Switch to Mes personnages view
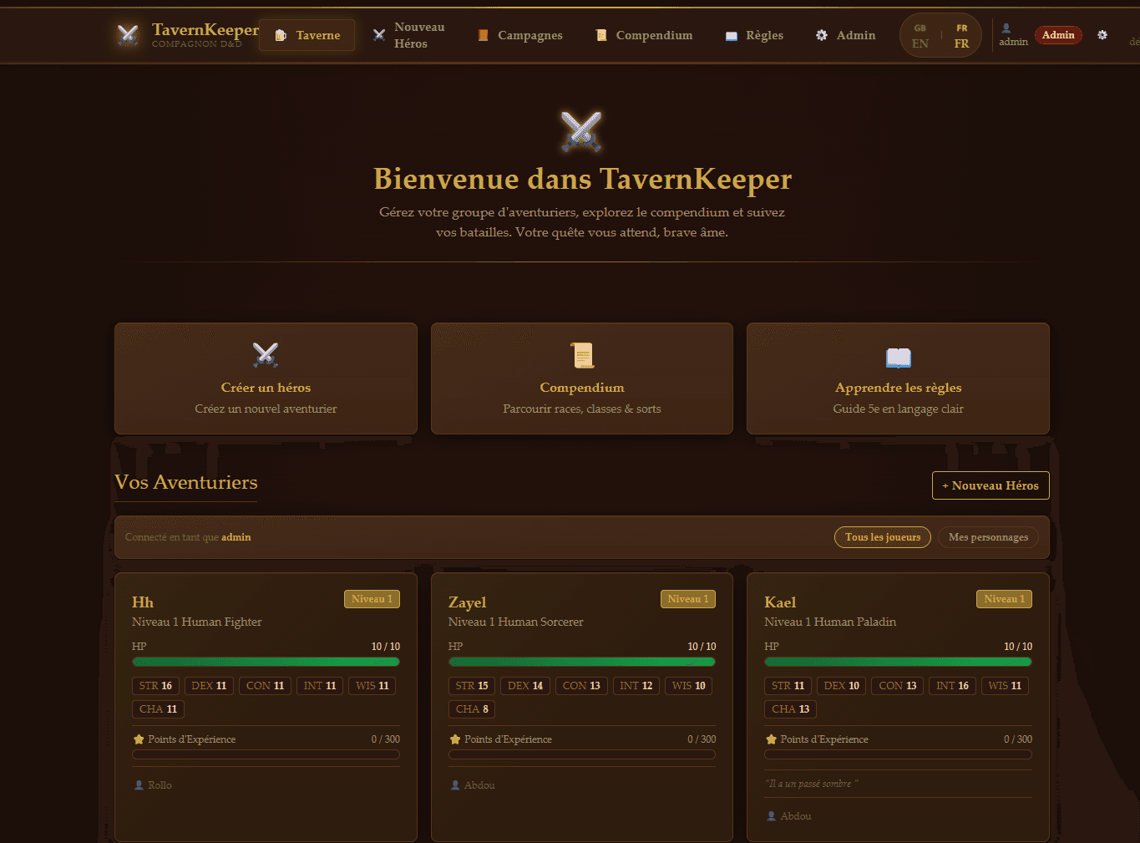This screenshot has height=843, width=1140. pos(988,537)
